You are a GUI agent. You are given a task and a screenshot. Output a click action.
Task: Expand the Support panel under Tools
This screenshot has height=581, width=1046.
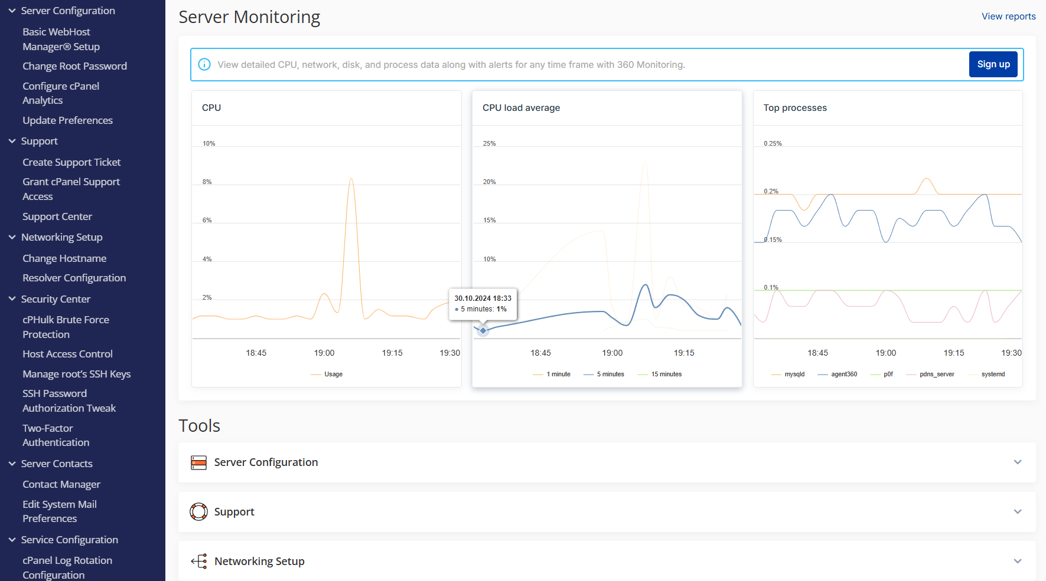[x=1018, y=511]
